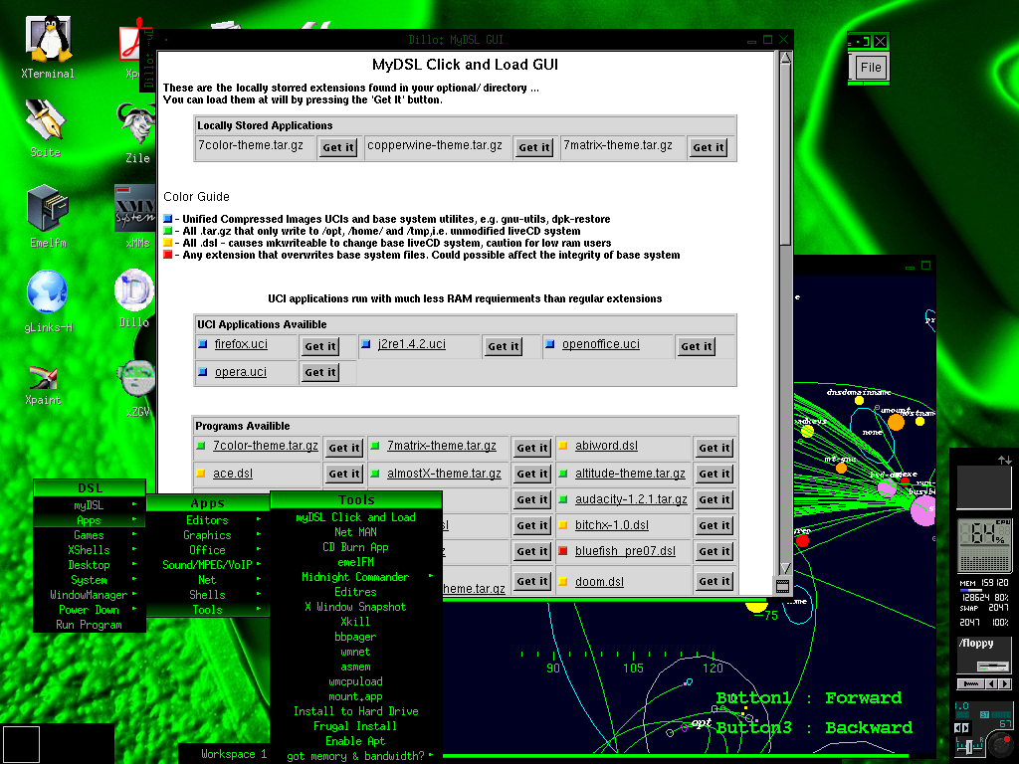The image size is (1019, 764).
Task: Expand the WindowManager submenu
Action: pyautogui.click(x=89, y=595)
